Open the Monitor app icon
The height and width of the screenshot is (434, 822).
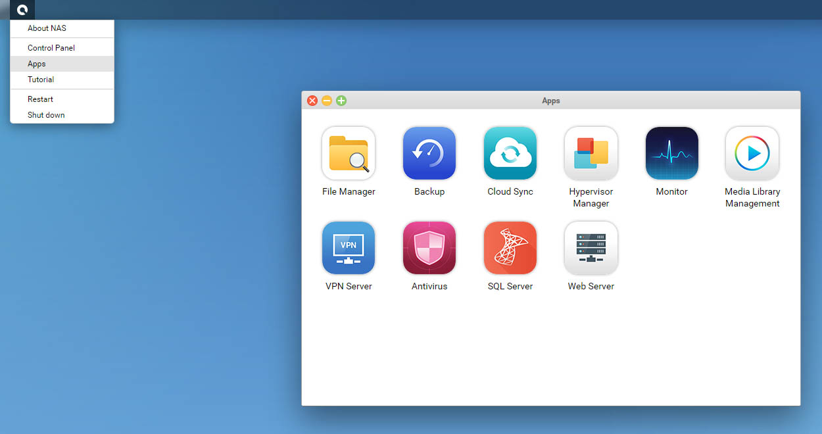click(671, 154)
